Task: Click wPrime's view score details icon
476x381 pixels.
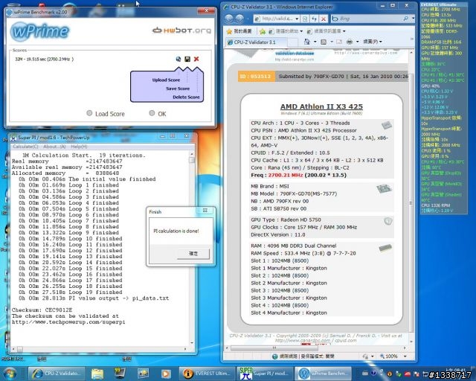Action: point(178,59)
